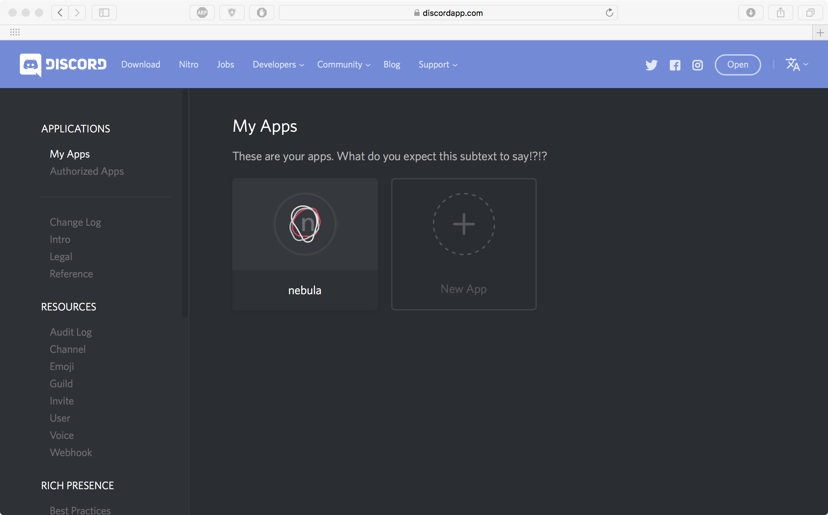
Task: Select Authorized Apps in sidebar
Action: (87, 171)
